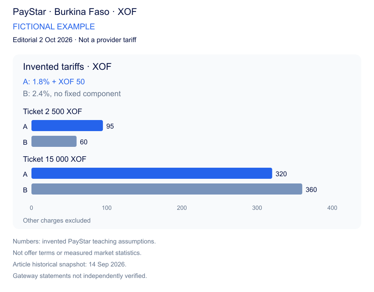Click axis tick label '100'
374x292 pixels.
pyautogui.click(x=107, y=208)
